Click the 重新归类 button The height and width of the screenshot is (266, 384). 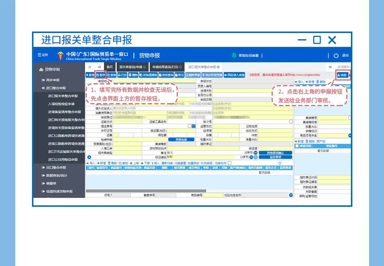click(167, 163)
